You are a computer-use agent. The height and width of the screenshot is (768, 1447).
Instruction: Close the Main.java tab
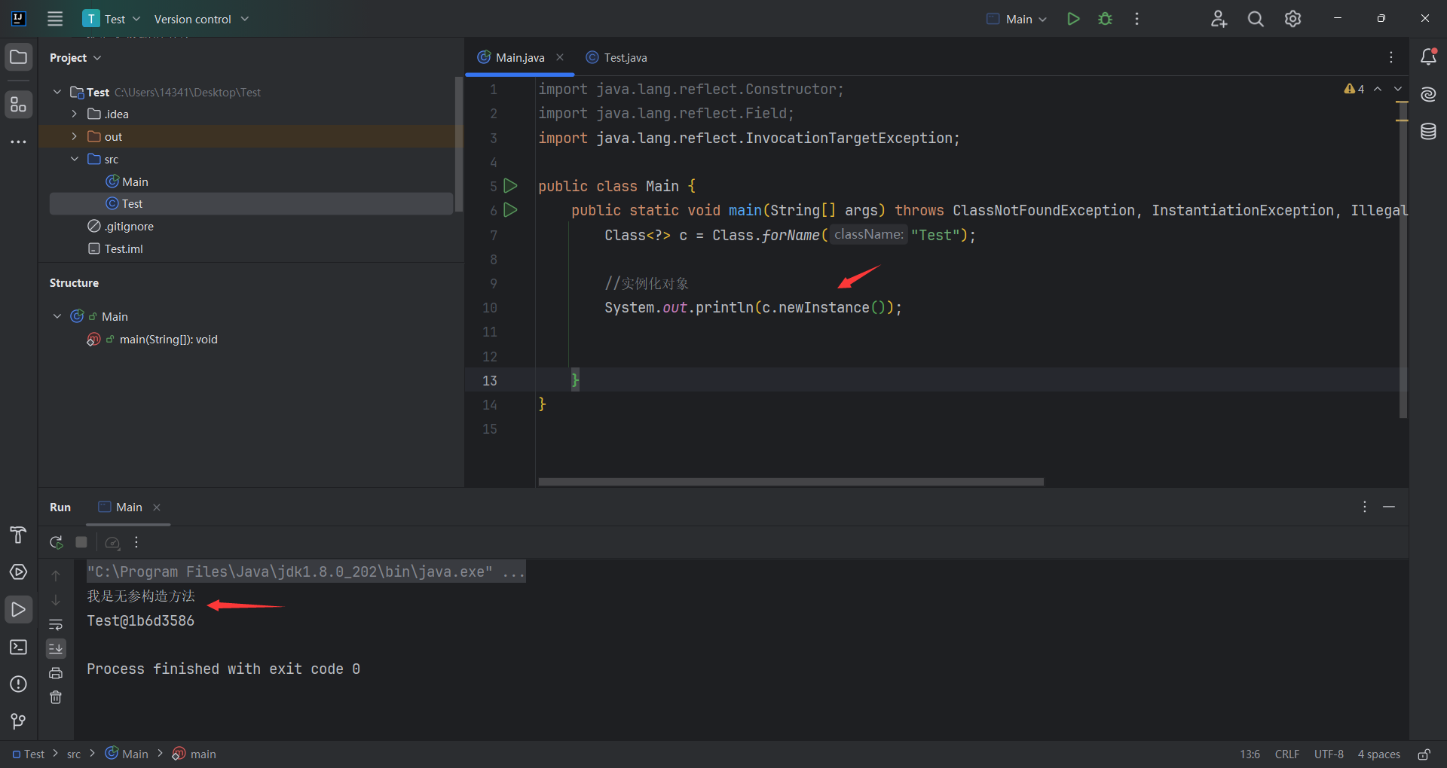pyautogui.click(x=560, y=57)
